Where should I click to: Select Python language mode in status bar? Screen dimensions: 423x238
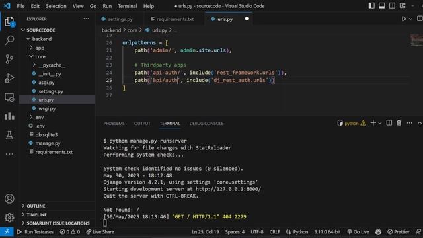(300, 232)
